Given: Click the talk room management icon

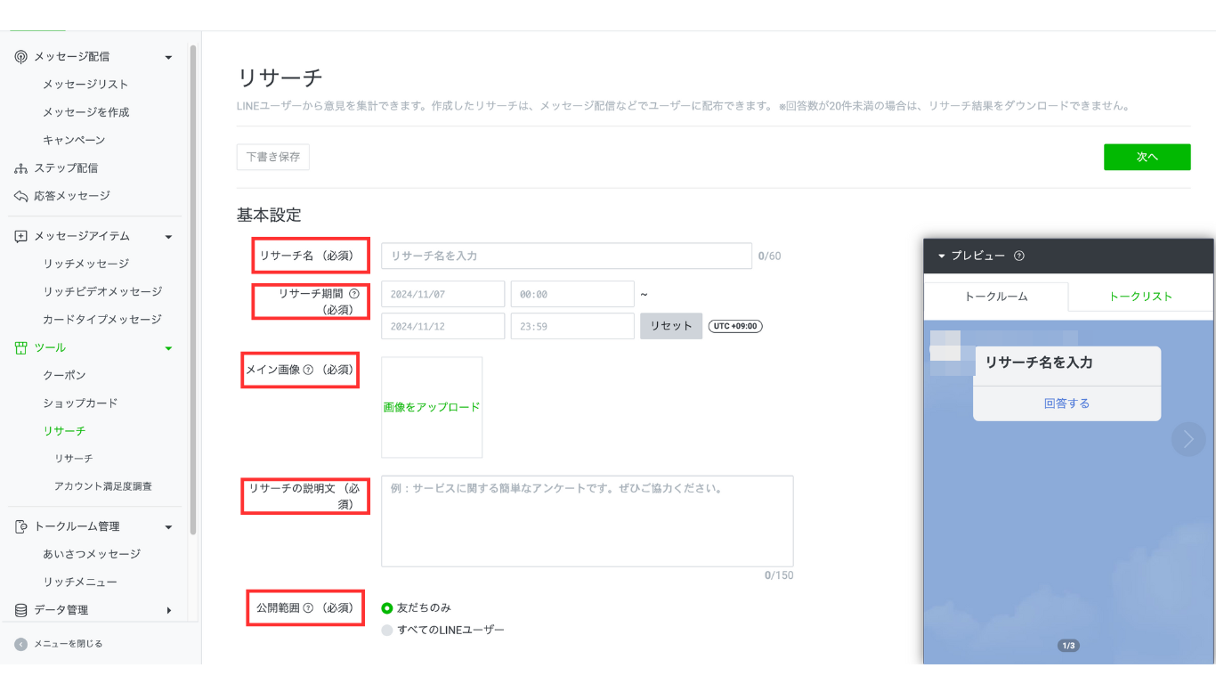Looking at the screenshot, I should [21, 527].
